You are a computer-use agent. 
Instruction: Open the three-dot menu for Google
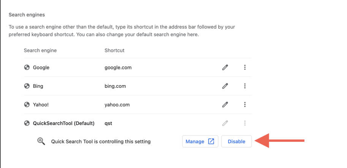pyautogui.click(x=245, y=68)
